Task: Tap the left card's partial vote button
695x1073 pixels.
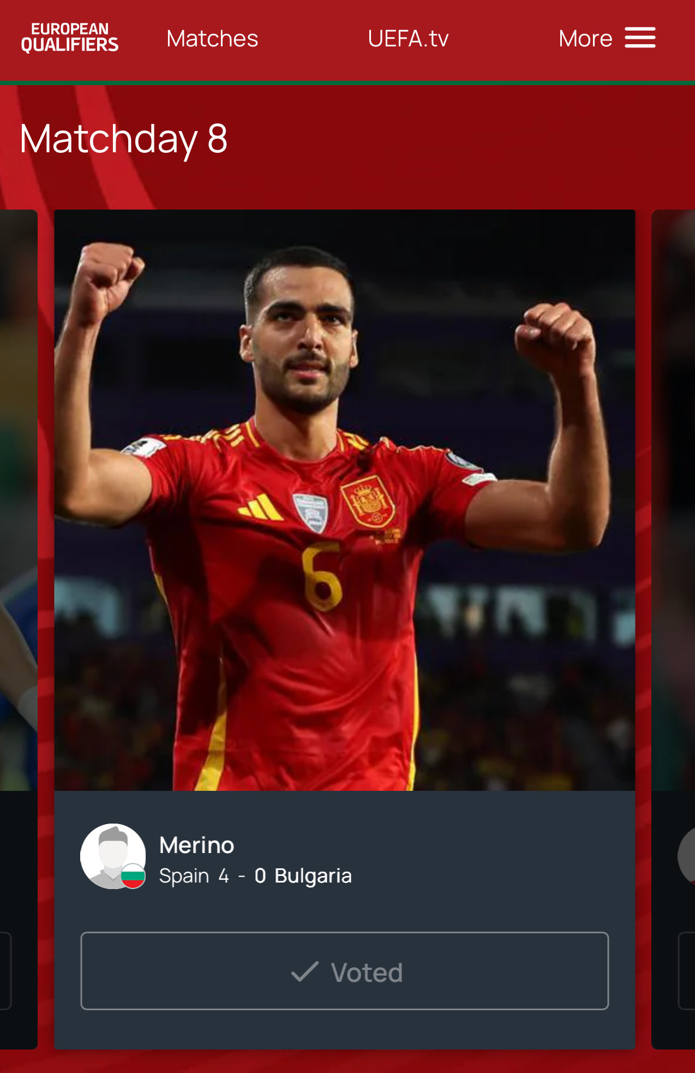Action: tap(5, 971)
